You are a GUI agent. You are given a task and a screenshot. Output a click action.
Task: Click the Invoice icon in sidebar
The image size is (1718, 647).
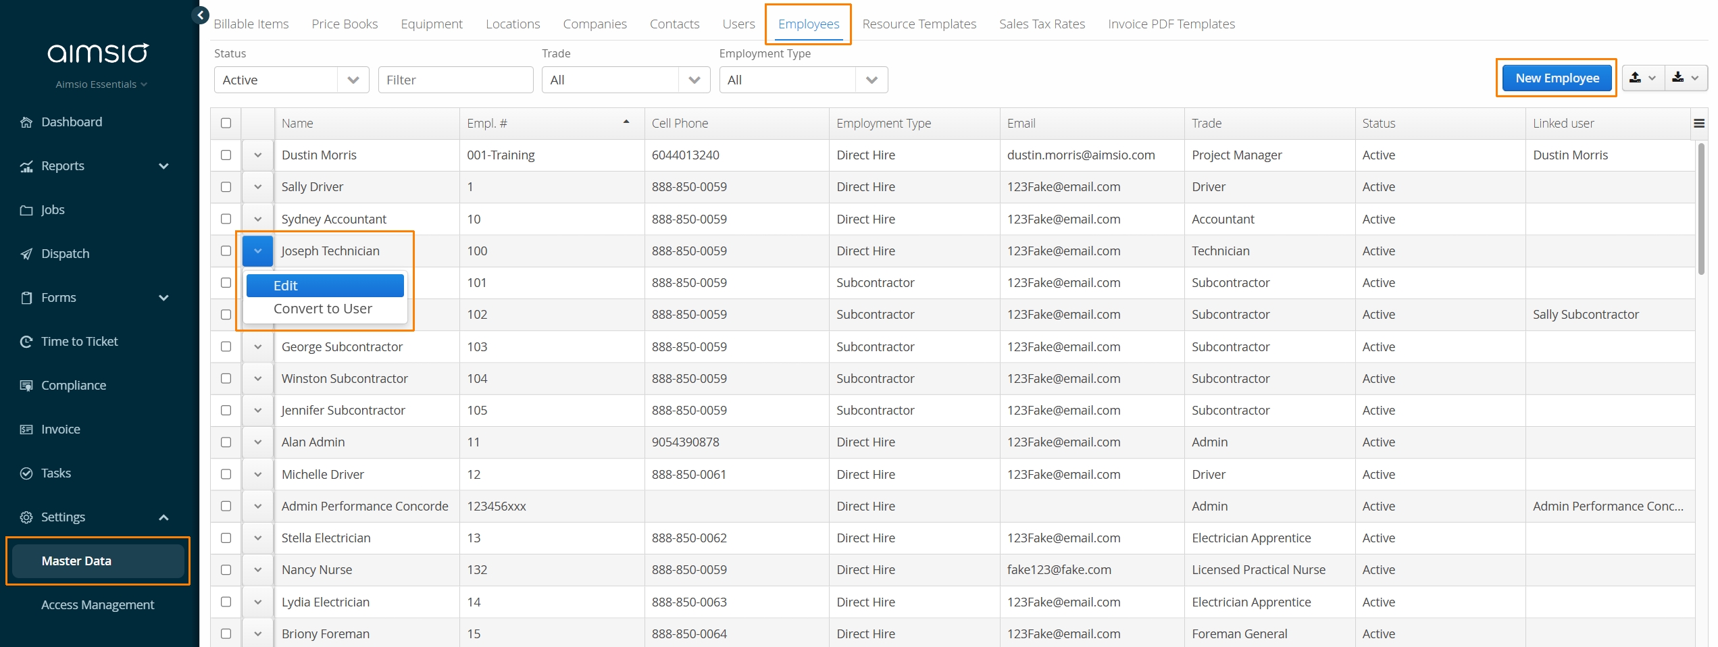coord(26,430)
